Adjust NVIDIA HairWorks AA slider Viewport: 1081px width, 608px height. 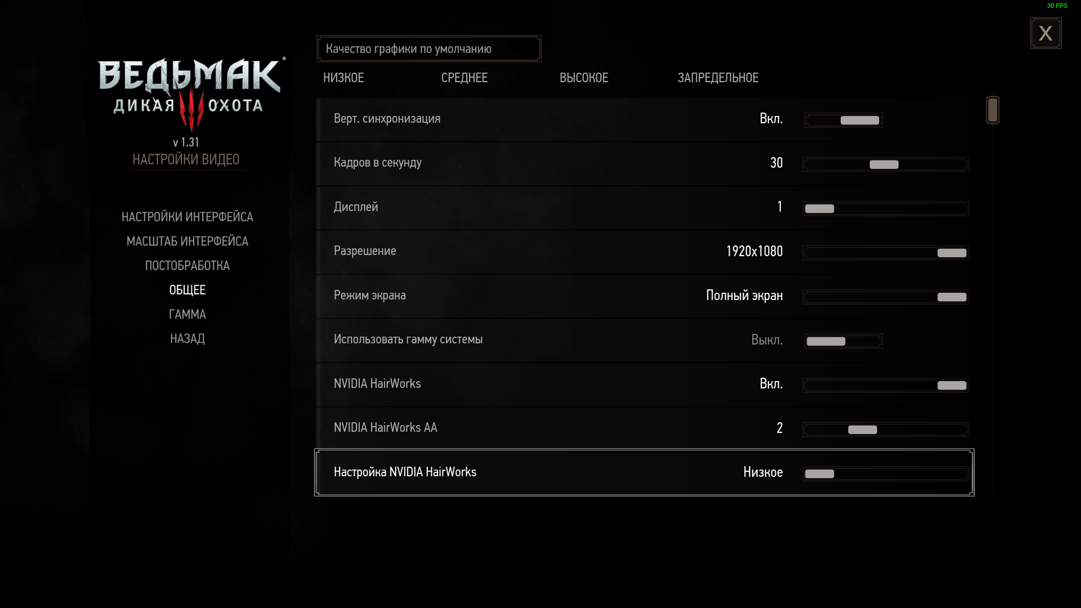pos(886,430)
